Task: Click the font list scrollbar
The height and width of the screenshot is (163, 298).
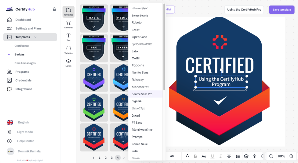Action: click(x=164, y=47)
